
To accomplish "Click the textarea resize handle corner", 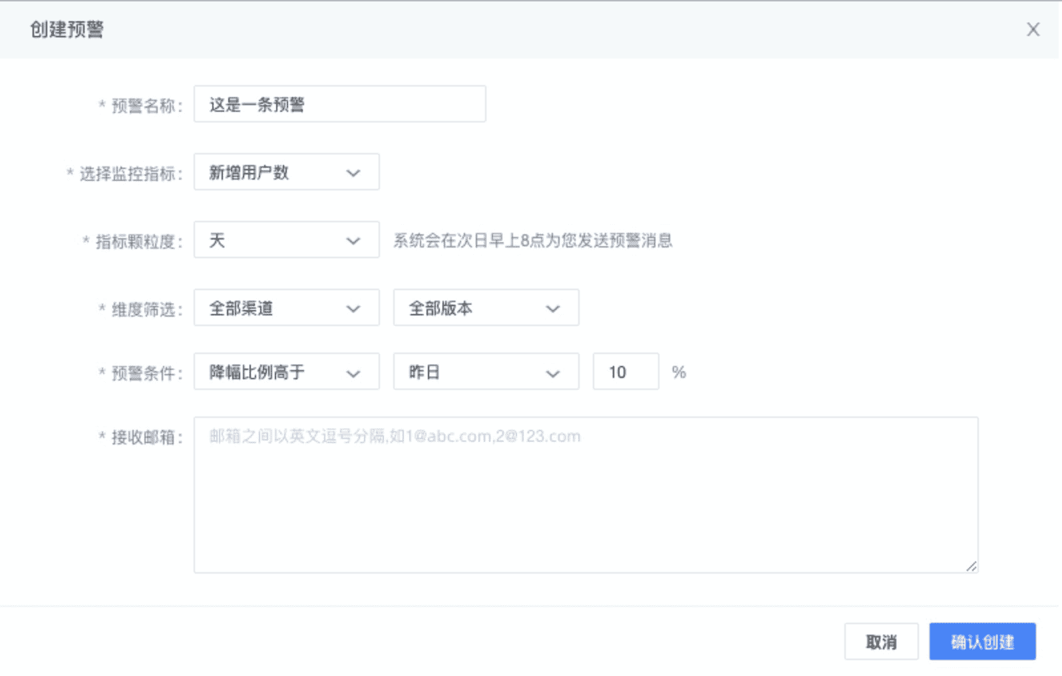I will point(972,566).
